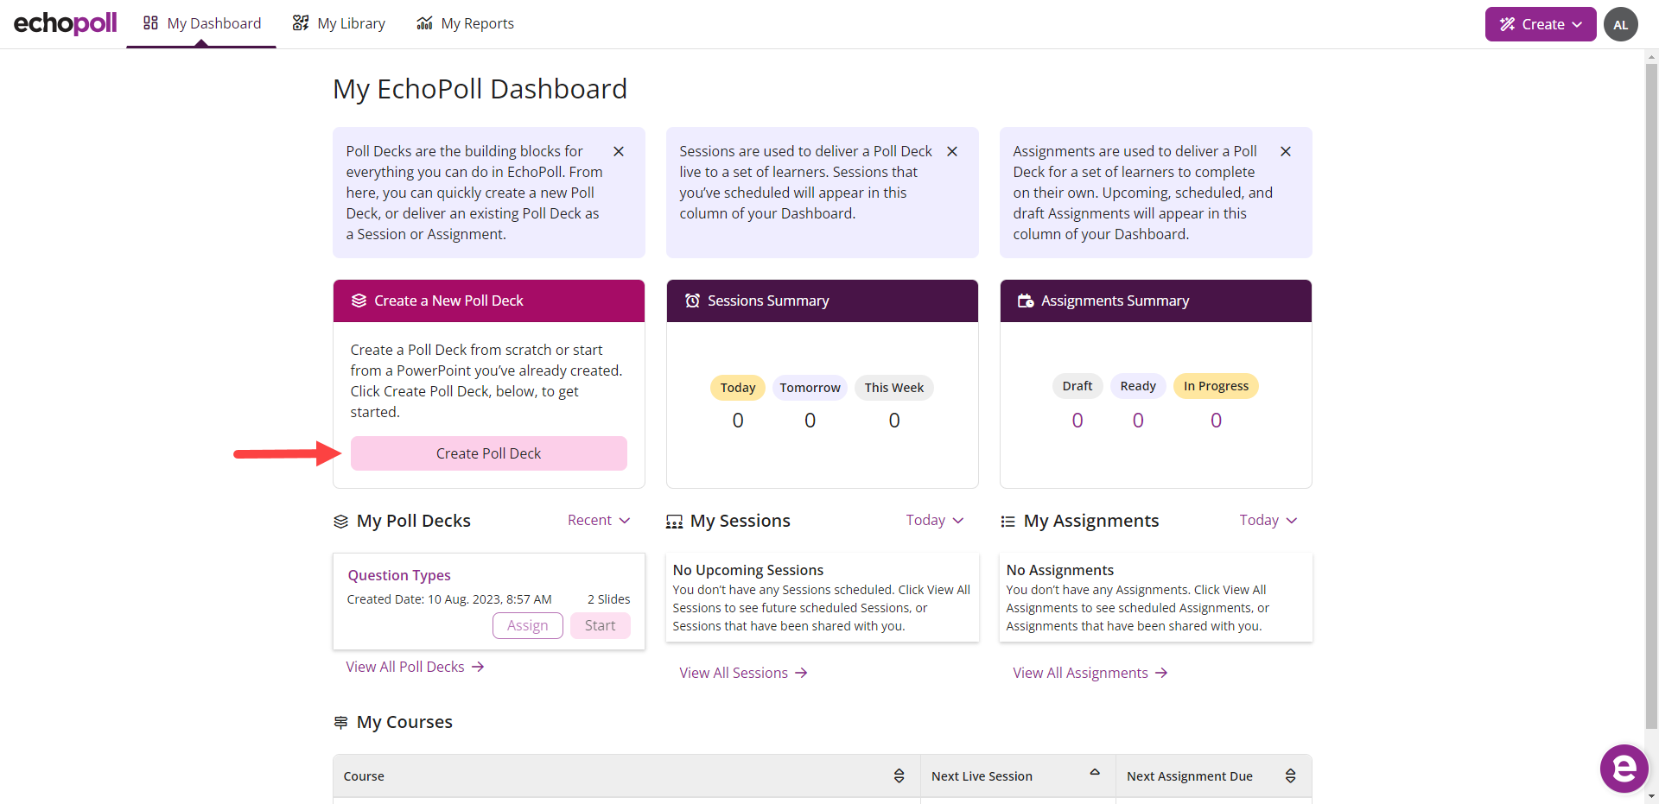
Task: Open the Create dropdown in the header
Action: point(1540,23)
